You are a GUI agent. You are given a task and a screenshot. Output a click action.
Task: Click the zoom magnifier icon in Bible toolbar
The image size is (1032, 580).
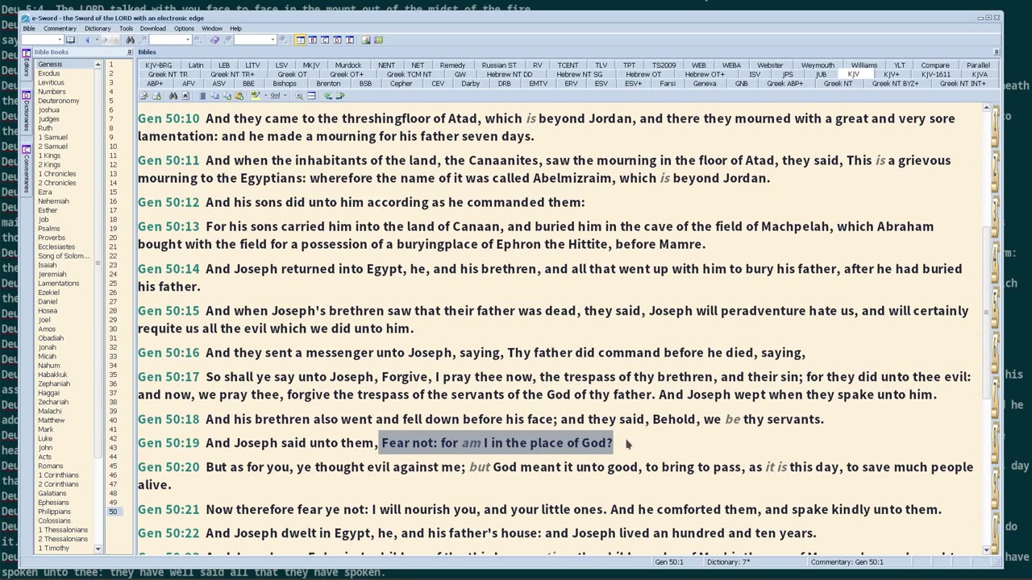(298, 96)
